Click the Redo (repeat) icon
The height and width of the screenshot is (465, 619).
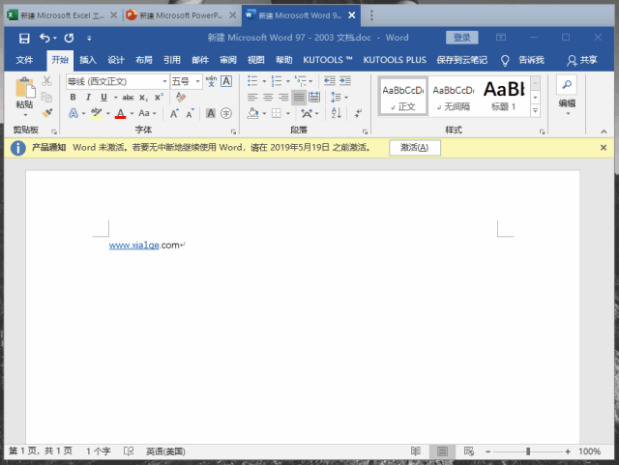pos(69,38)
